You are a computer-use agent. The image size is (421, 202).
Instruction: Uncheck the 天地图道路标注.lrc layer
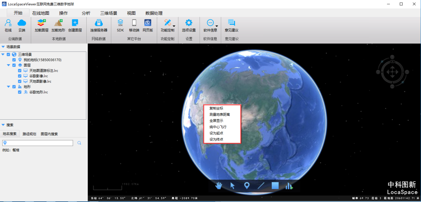[x=20, y=70]
